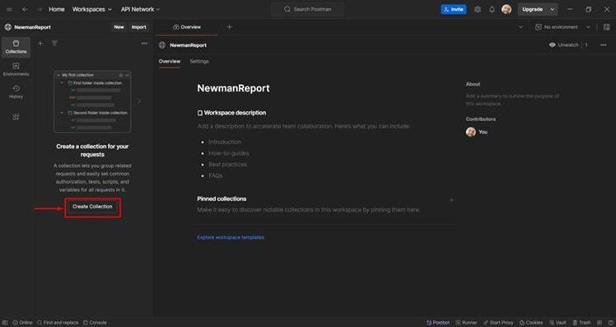
Task: Open the notifications bell
Action: (492, 9)
